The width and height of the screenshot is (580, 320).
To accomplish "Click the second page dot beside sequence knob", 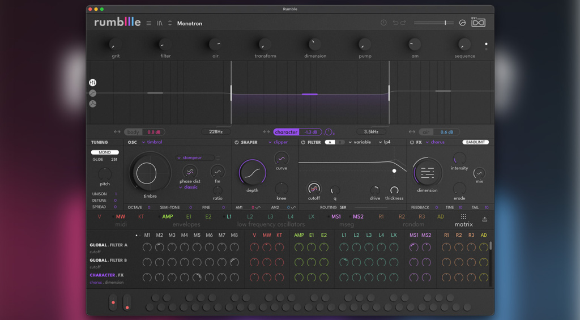I will tap(486, 49).
